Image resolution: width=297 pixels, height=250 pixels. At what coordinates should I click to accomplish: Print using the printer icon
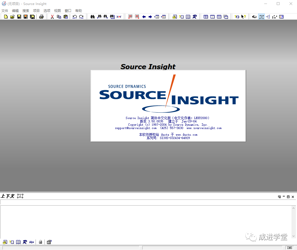41,17
